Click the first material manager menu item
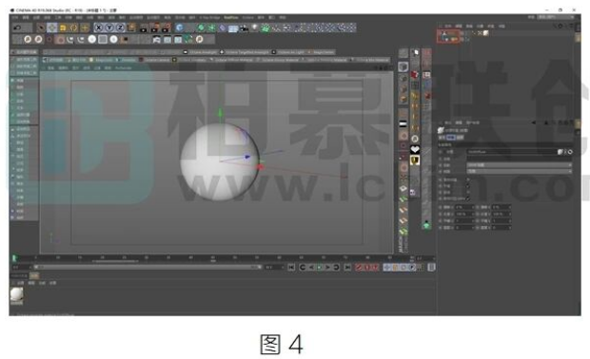The image size is (590, 359). tap(21, 283)
